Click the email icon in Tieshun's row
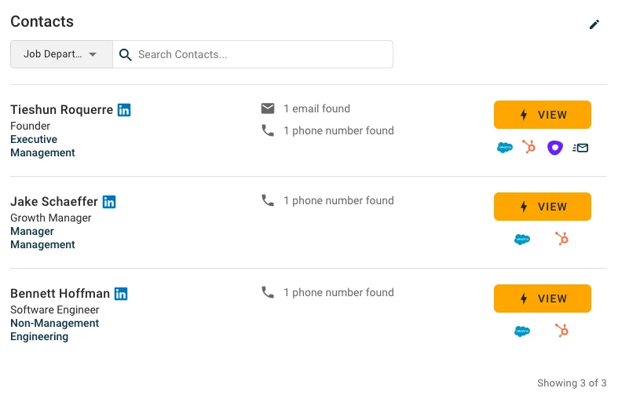This screenshot has height=403, width=618. pos(268,108)
